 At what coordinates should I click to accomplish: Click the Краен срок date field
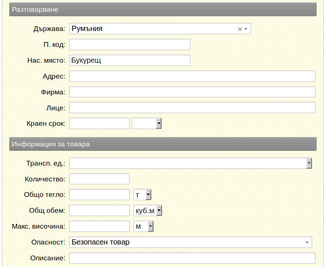100,124
